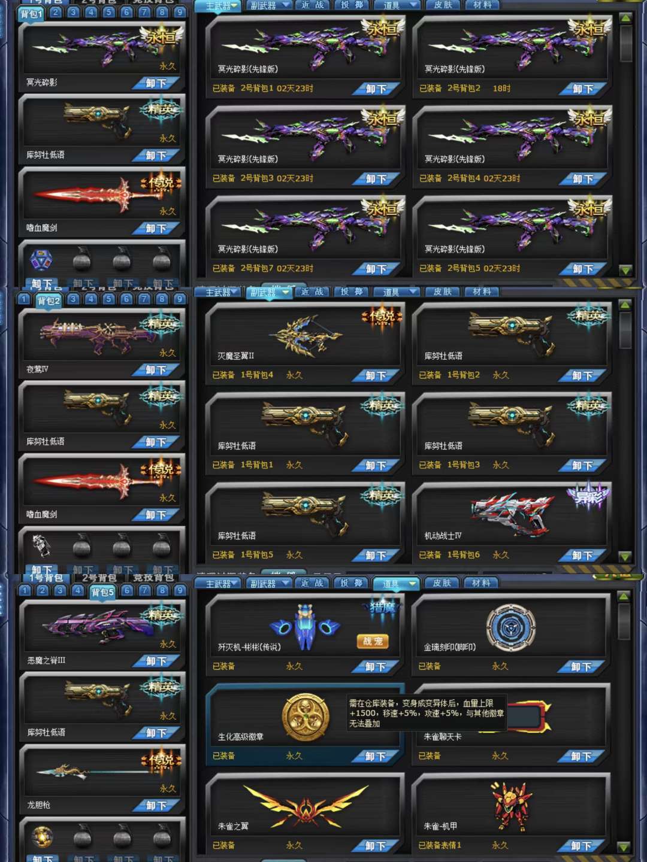Switch to backpack slot 5 in top panel
647x862 pixels.
(108, 12)
